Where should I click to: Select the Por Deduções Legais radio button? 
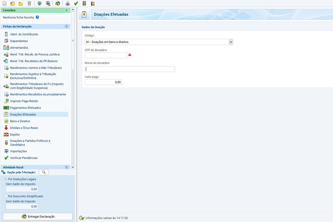(6, 179)
